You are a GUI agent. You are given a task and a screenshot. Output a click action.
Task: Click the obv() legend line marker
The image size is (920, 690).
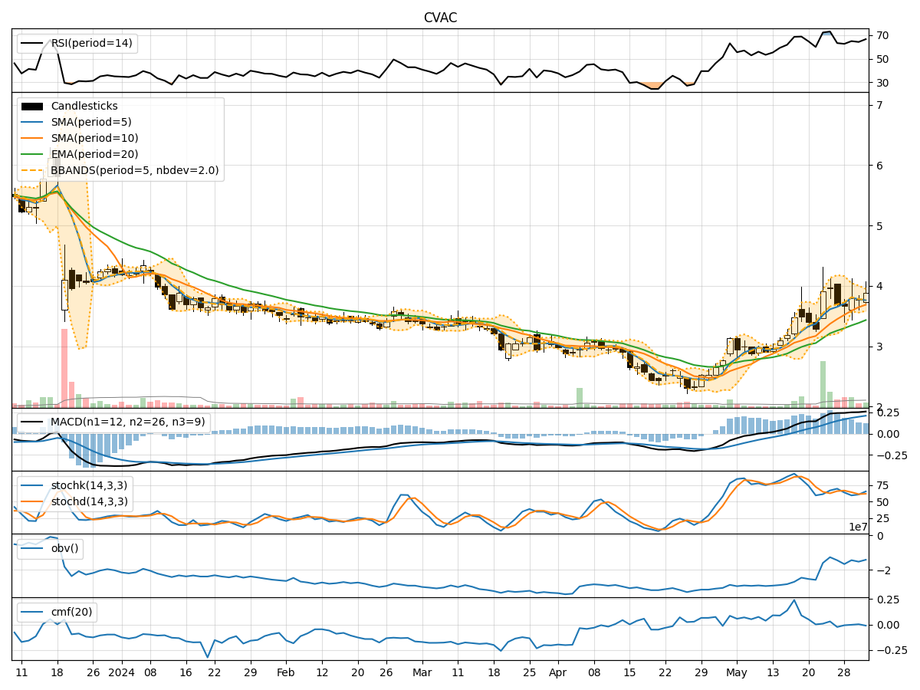pyautogui.click(x=34, y=549)
